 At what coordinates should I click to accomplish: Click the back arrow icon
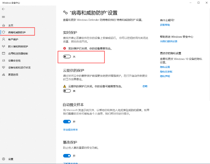[3, 9]
